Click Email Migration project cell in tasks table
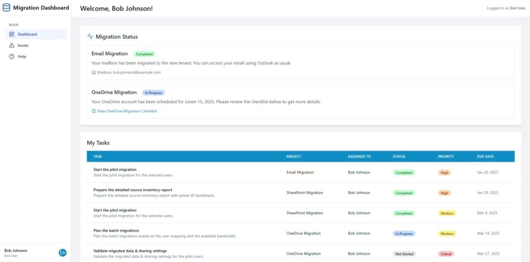 pos(300,172)
